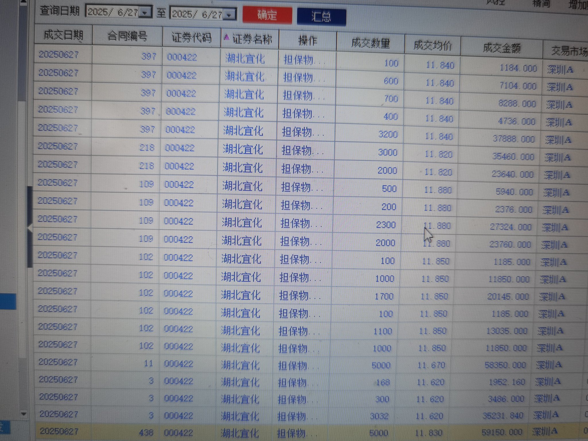Viewport: 588px width, 441px height.
Task: Select the amount cell 35460.000
Action: point(513,157)
